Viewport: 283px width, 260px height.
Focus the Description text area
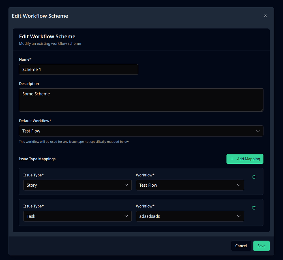click(141, 100)
